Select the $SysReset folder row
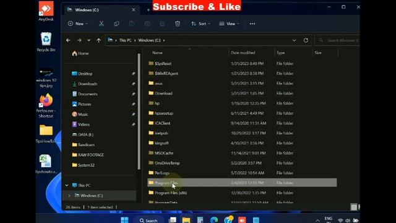Image resolution: width=396 pixels, height=223 pixels. click(x=242, y=63)
